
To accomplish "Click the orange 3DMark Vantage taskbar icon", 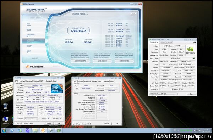I will (43, 130).
